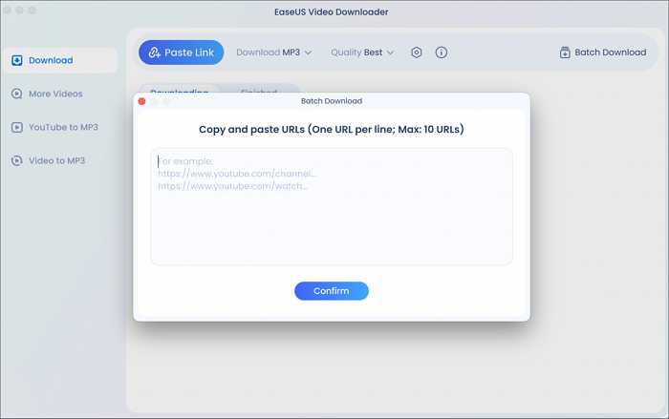Image resolution: width=669 pixels, height=419 pixels.
Task: Switch to the Finished tab
Action: 259,90
